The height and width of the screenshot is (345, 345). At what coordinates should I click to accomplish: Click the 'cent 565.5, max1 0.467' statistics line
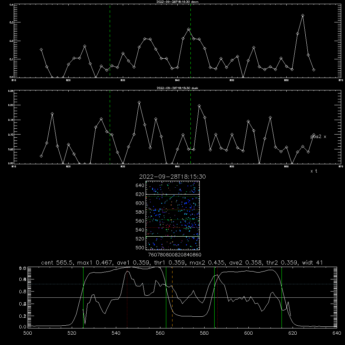coord(182,263)
